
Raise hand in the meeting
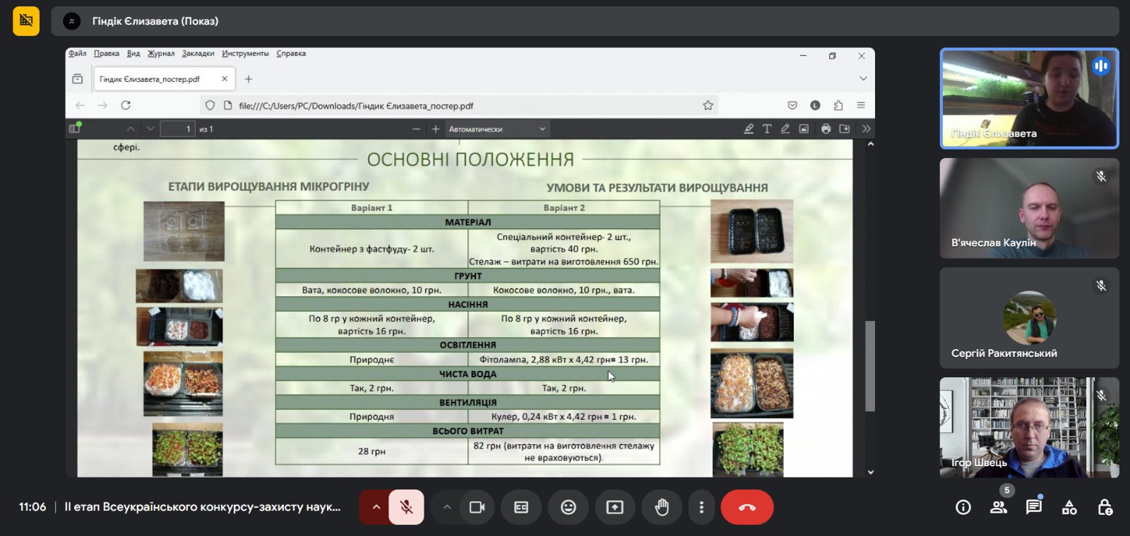click(662, 507)
